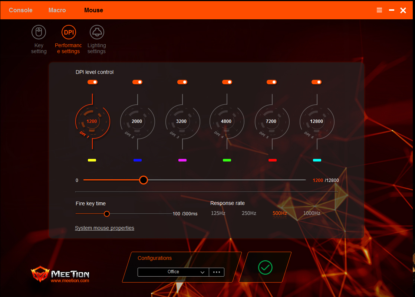Open the hamburger menu icon

379,10
